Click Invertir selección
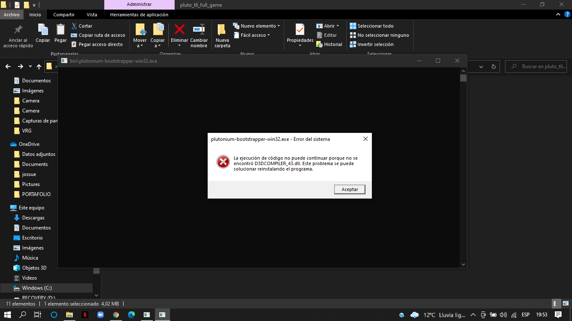Screen dimensions: 572x321 click(371, 44)
